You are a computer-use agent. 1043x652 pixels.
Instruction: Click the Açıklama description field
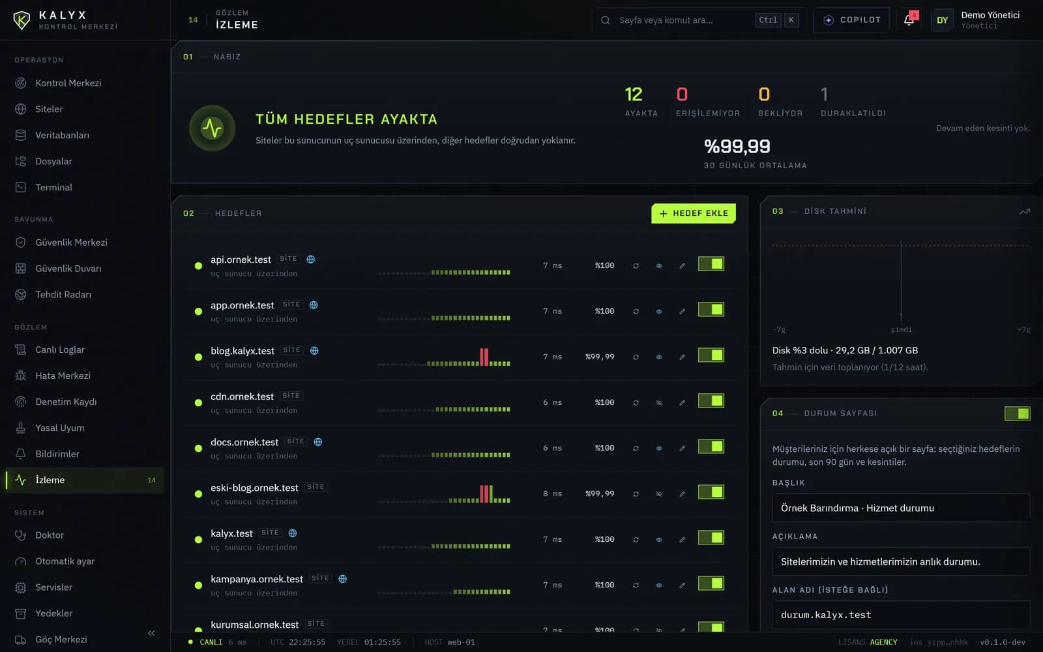click(x=901, y=561)
